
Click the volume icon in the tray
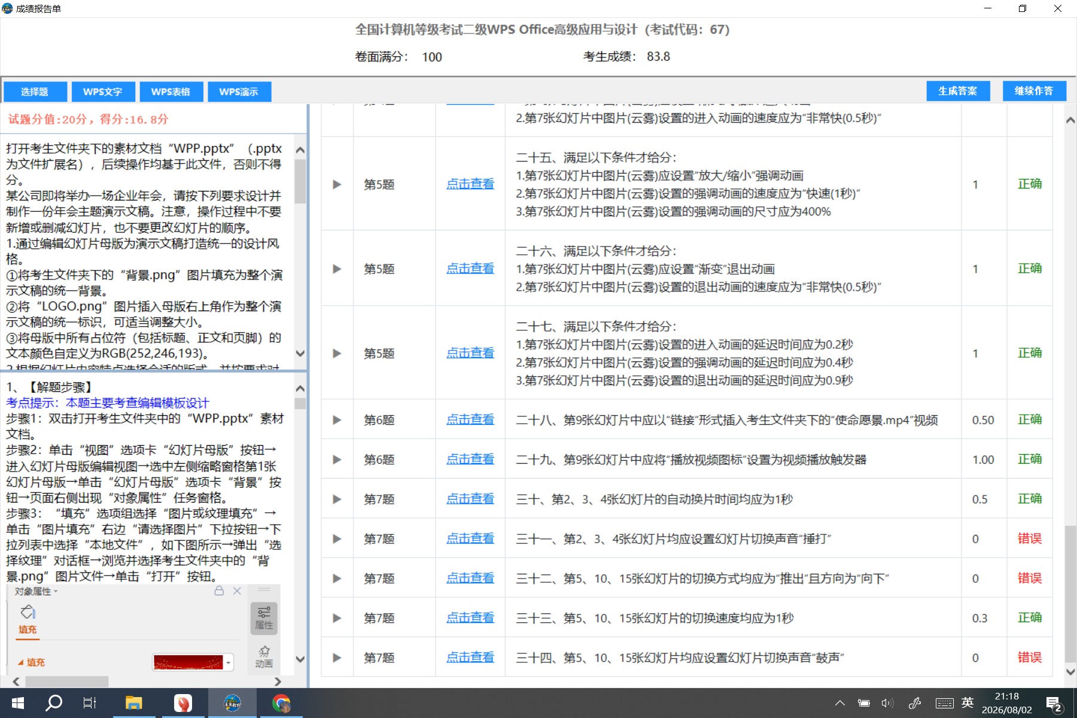(x=887, y=703)
